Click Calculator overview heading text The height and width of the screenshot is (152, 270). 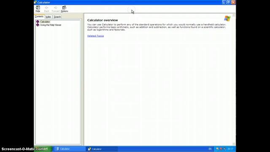pos(103,20)
